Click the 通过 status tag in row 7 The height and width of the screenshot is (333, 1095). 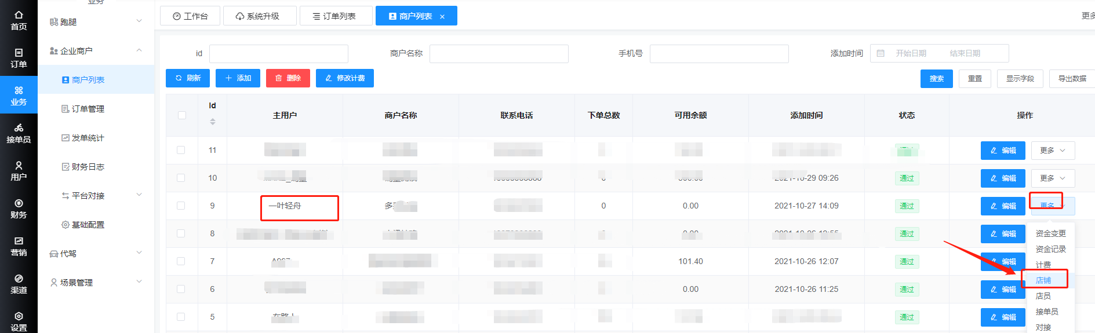point(907,262)
